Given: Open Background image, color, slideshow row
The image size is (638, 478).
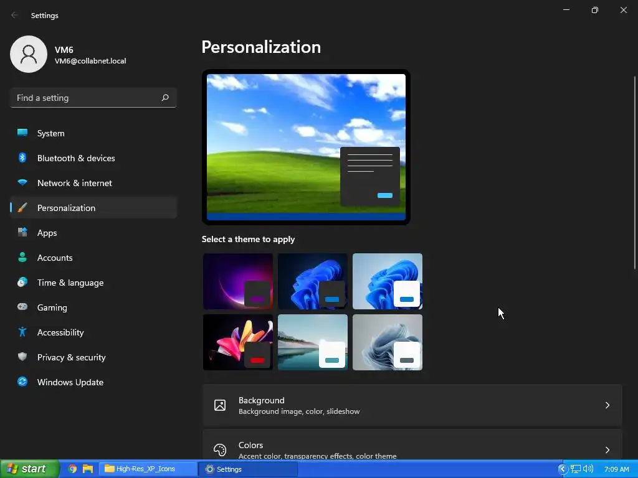Looking at the screenshot, I should (412, 405).
